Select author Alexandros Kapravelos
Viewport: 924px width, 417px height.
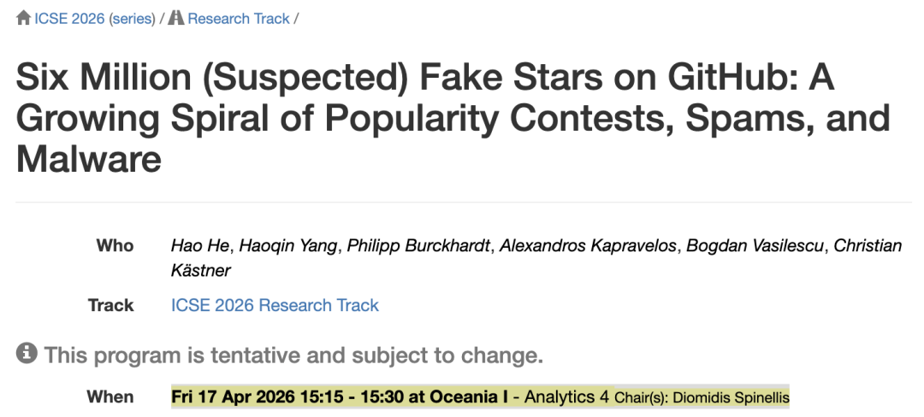tap(588, 245)
